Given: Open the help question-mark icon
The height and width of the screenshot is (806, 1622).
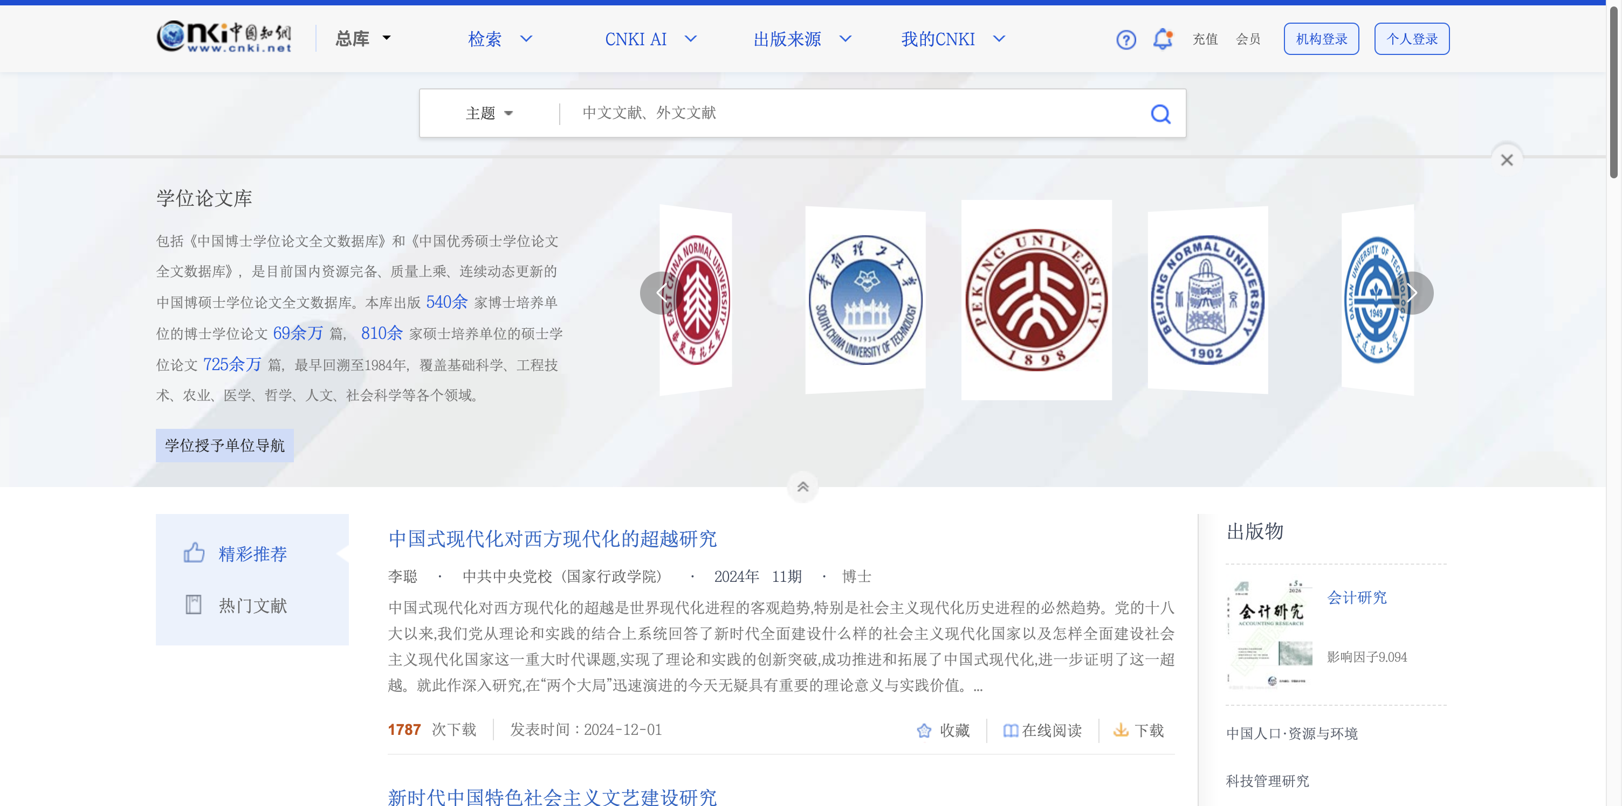Looking at the screenshot, I should [x=1126, y=40].
